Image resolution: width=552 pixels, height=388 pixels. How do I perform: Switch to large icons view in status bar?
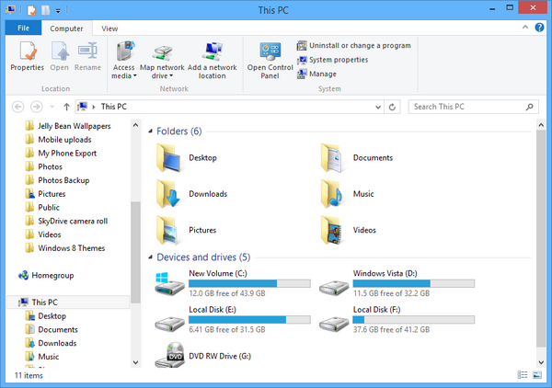click(x=537, y=375)
